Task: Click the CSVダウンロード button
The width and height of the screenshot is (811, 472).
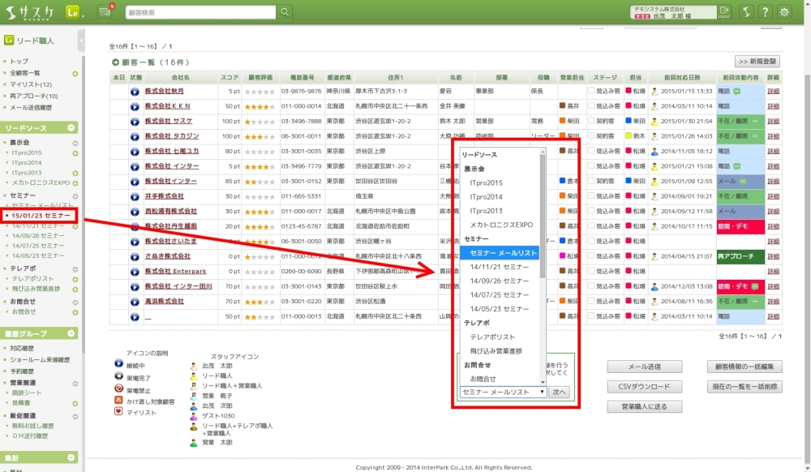Action: [x=644, y=387]
